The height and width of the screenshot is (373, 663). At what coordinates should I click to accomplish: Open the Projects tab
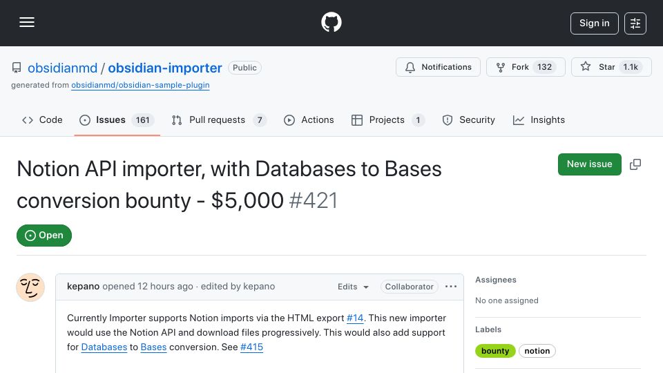pos(387,120)
